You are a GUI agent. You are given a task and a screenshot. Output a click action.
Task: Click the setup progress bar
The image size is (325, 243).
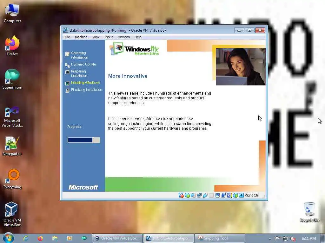(84, 140)
